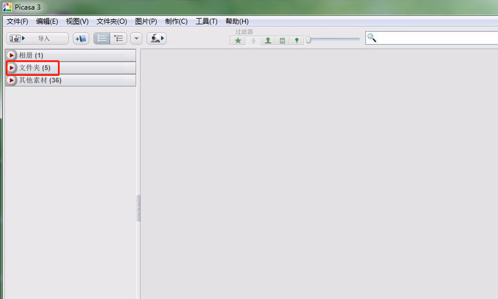Click inside the search input field
The height and width of the screenshot is (299, 498).
434,38
